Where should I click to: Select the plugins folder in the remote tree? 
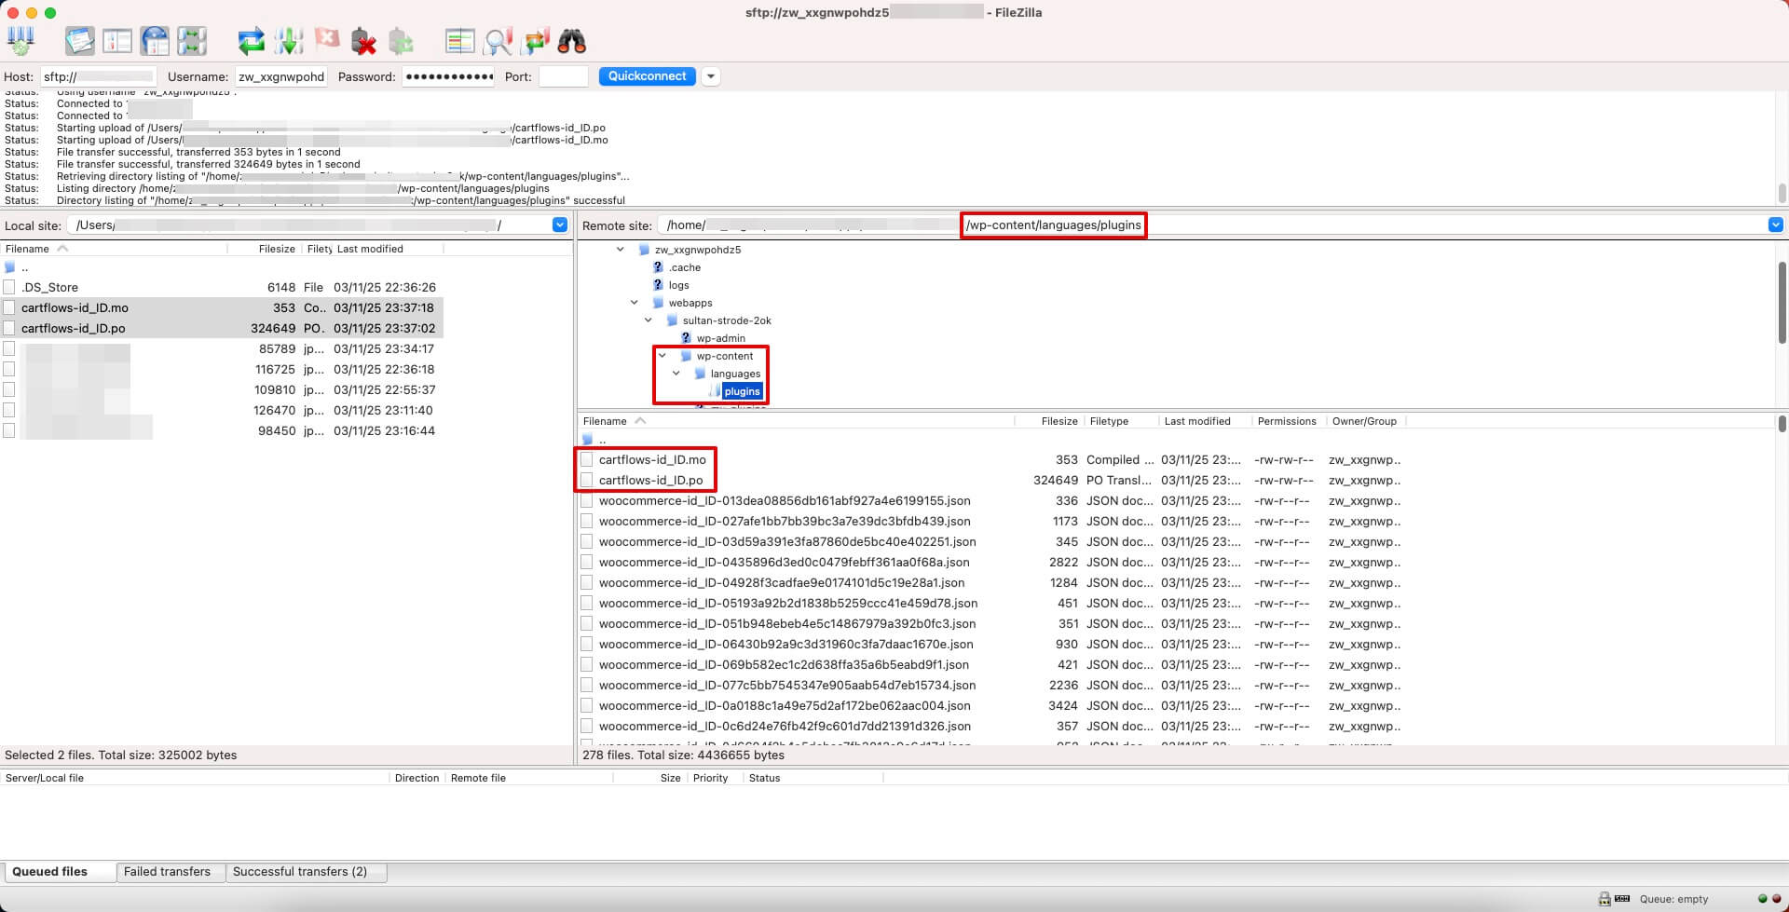tap(742, 391)
